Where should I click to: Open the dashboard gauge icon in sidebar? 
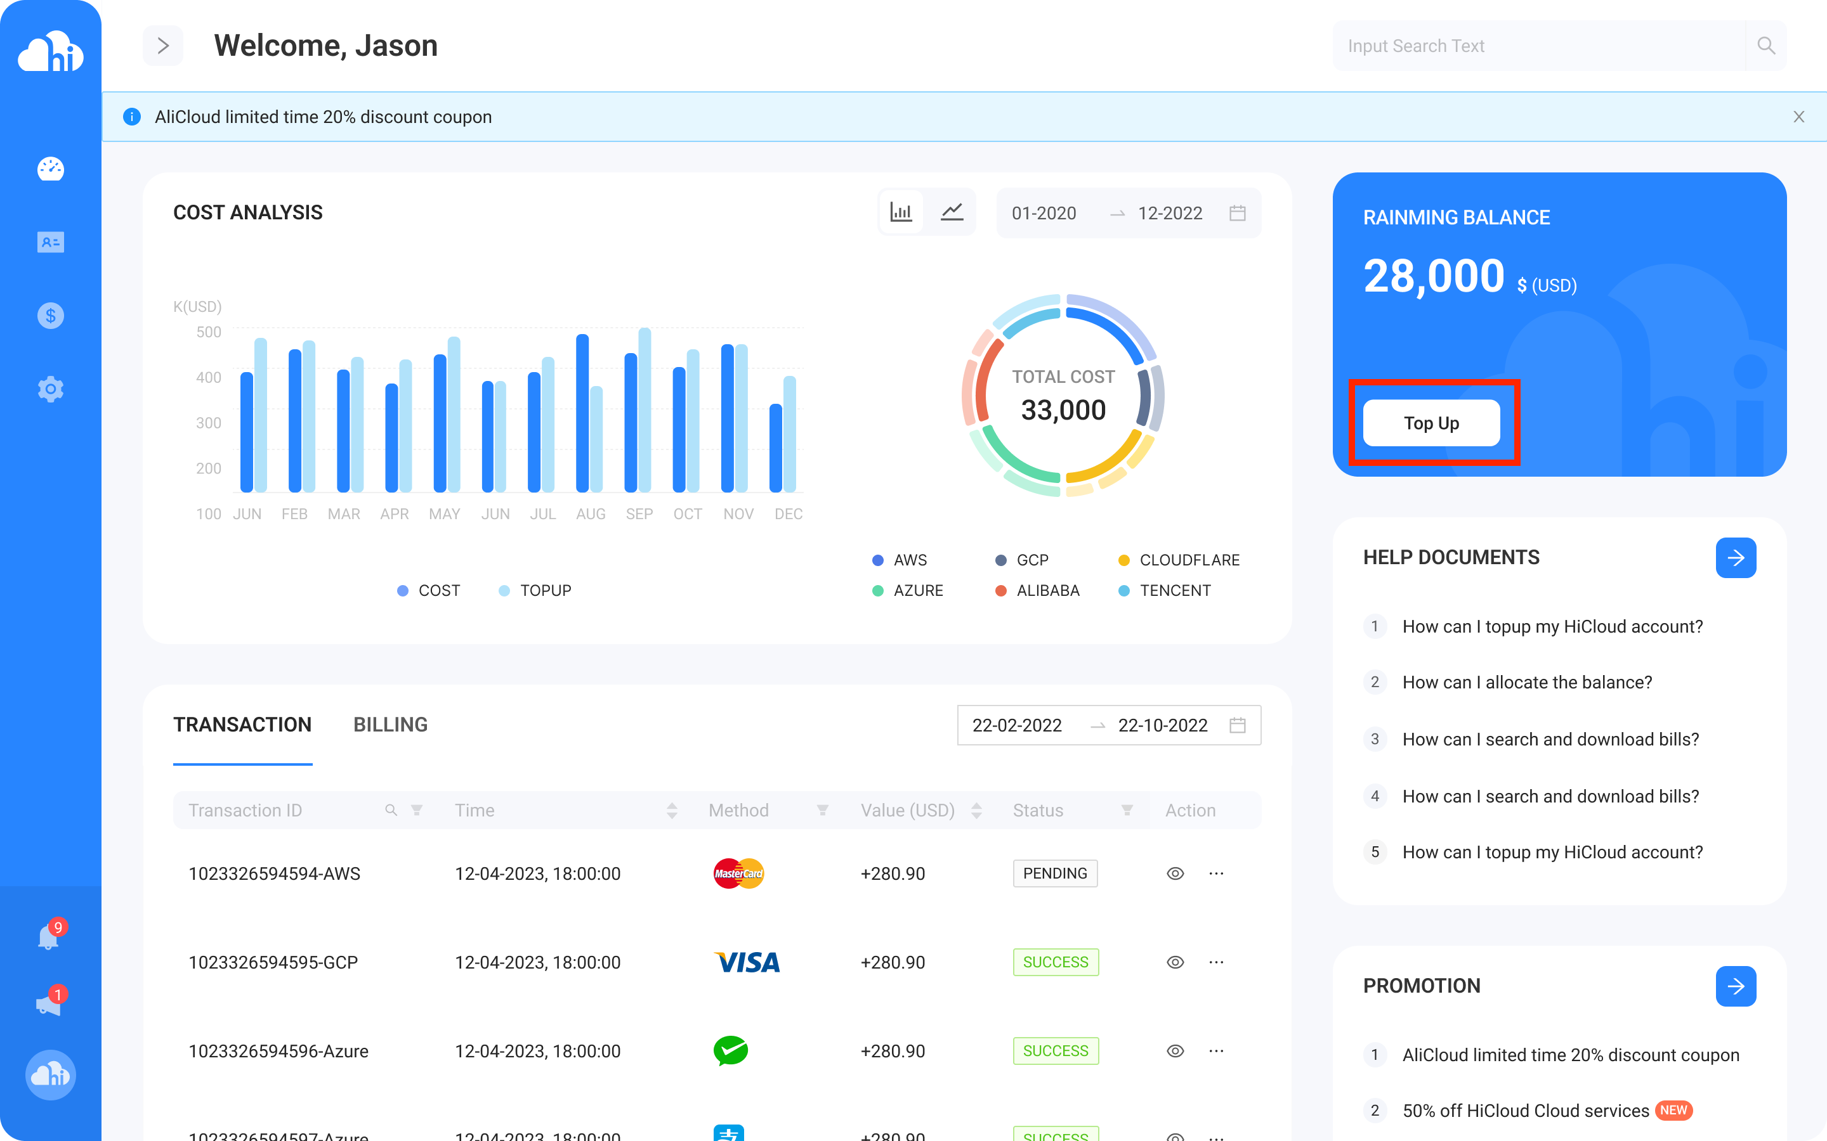(51, 169)
